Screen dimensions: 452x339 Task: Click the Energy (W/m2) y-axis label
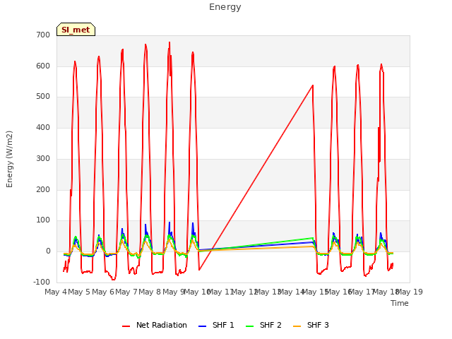coord(9,159)
